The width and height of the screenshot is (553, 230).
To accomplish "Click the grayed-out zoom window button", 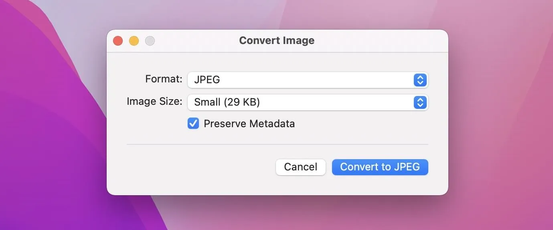I will pos(150,40).
